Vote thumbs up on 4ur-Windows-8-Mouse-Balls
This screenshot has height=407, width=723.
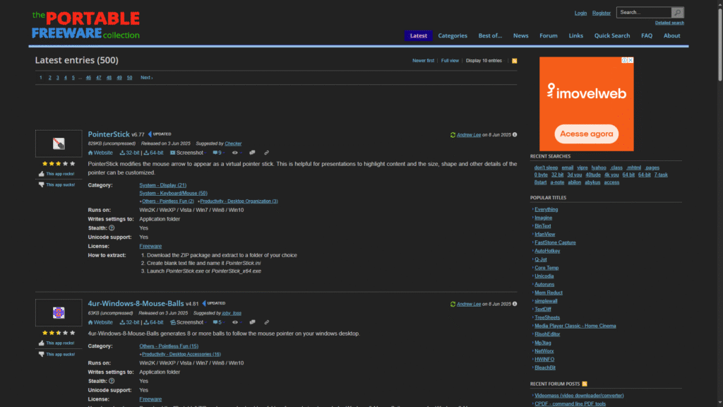pyautogui.click(x=56, y=343)
